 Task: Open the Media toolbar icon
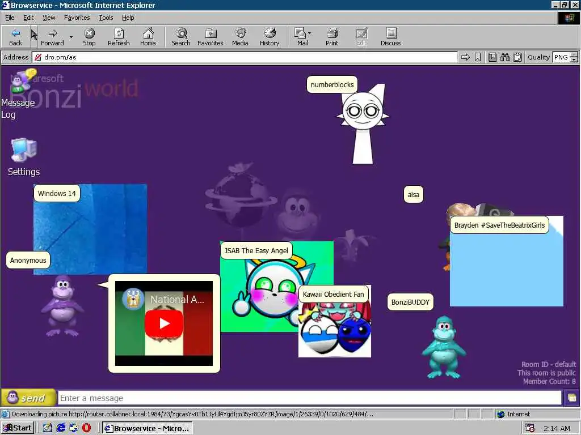(240, 37)
